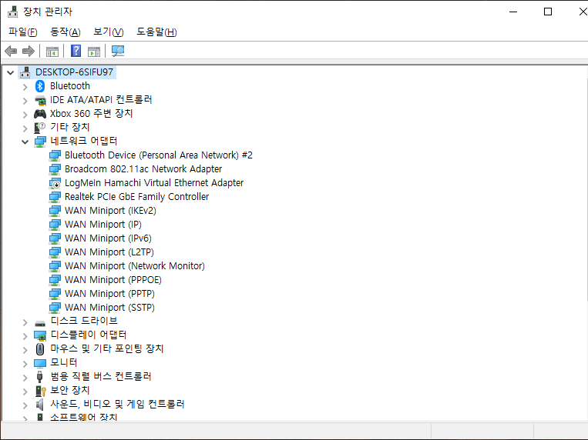588x440 pixels.
Task: Select Realtek PCIe GbE Family Controller text
Action: tap(137, 197)
